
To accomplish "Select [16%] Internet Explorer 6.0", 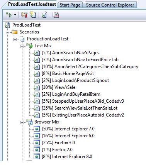I will pyautogui.click(x=68, y=136).
